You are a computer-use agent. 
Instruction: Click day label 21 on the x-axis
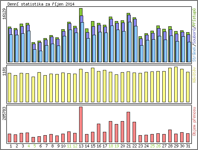129,146
